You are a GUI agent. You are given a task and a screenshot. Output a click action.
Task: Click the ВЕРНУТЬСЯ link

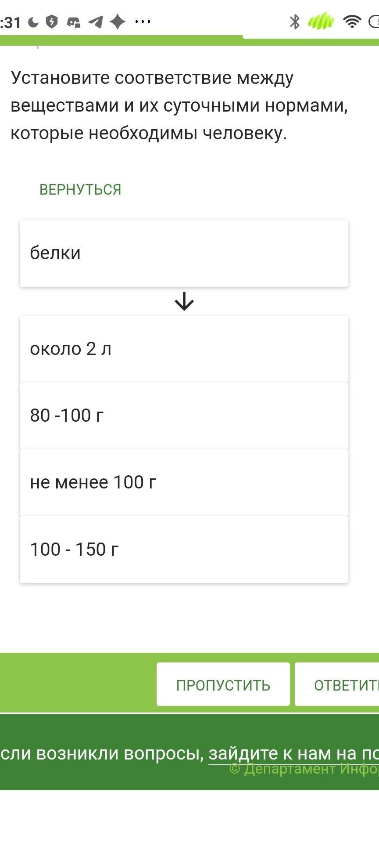tap(80, 189)
